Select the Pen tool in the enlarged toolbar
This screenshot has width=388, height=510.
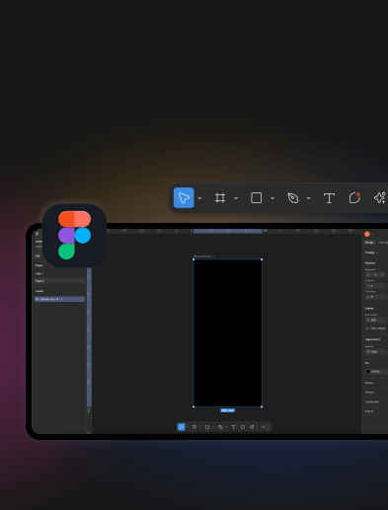293,198
